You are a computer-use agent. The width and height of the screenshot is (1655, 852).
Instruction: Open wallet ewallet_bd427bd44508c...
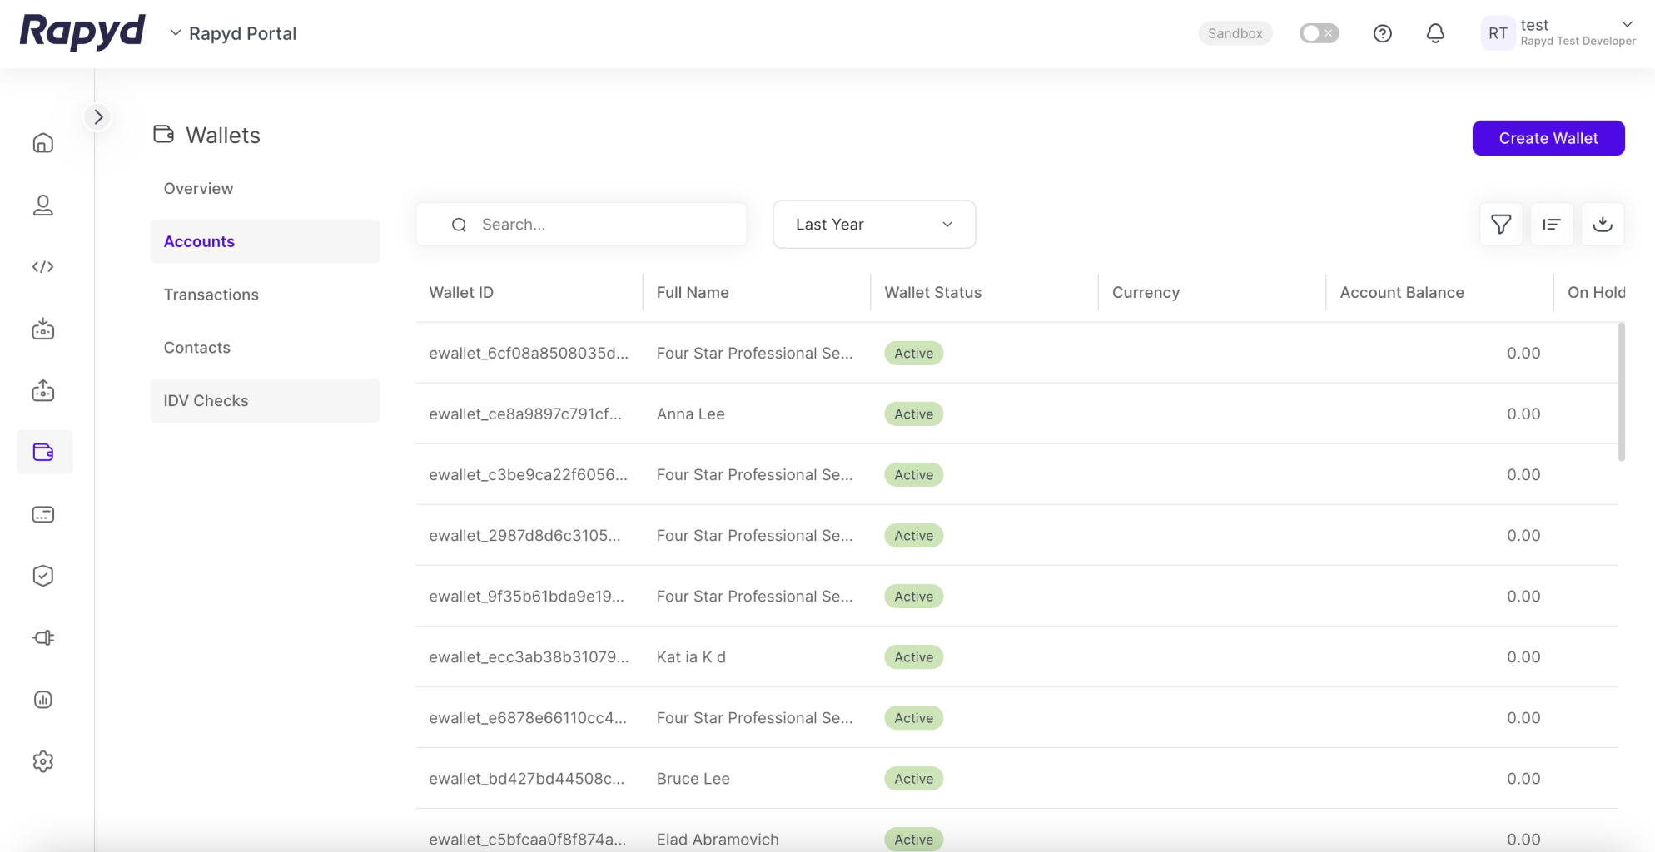coord(526,779)
